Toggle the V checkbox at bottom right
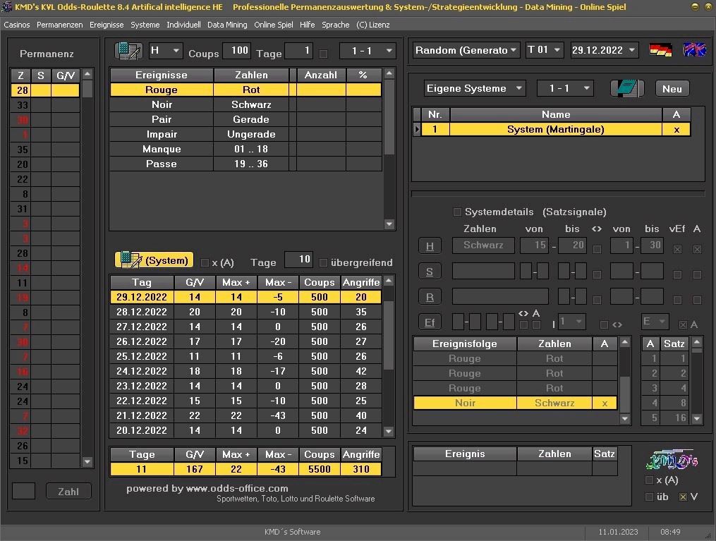The width and height of the screenshot is (716, 541). pos(683,497)
